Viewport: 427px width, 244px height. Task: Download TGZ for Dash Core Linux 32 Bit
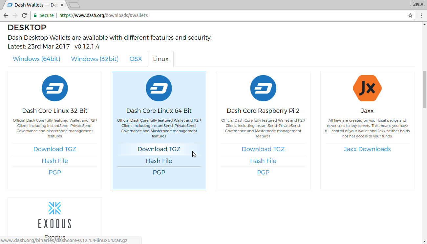(55, 149)
